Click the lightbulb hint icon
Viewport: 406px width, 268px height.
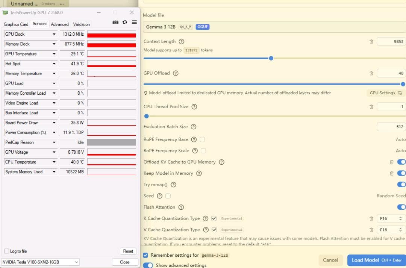click(x=145, y=93)
